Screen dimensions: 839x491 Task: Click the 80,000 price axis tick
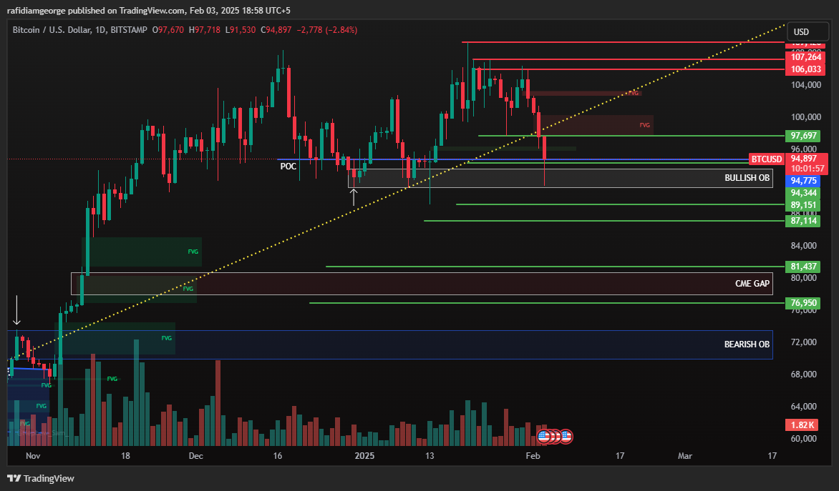[x=804, y=278]
